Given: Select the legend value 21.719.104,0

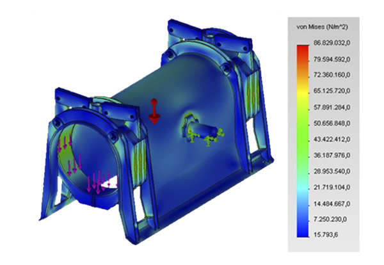Looking at the screenshot, I should 332,188.
